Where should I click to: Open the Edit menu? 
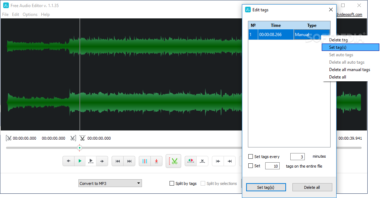click(16, 14)
